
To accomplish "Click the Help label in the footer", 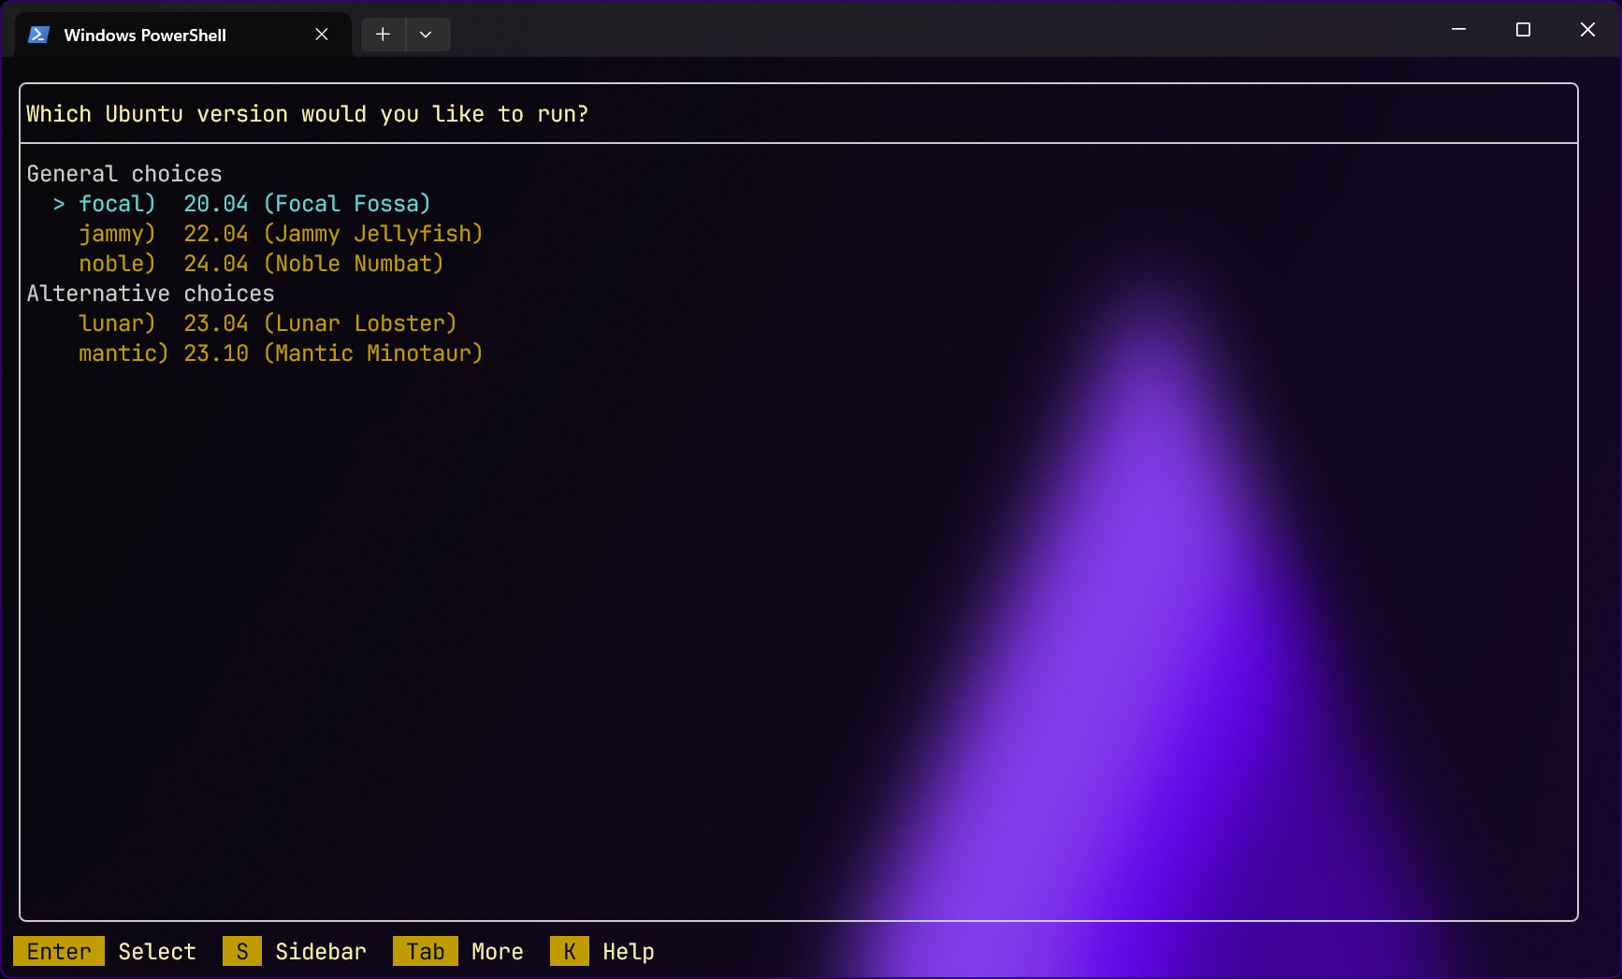I will coord(629,952).
